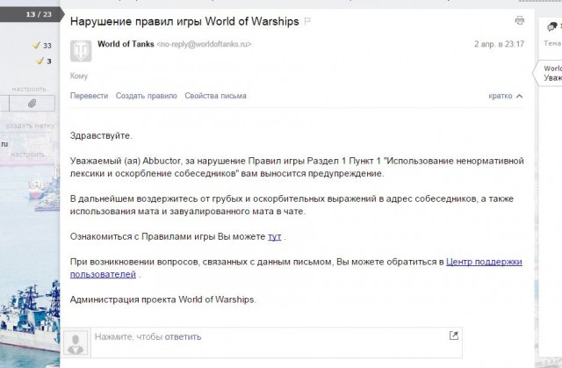This screenshot has width=562, height=368.
Task: Click the message counter 13 / 23
Action: (x=39, y=14)
